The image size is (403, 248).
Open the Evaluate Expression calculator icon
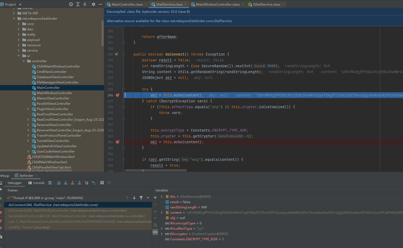pos(102,183)
